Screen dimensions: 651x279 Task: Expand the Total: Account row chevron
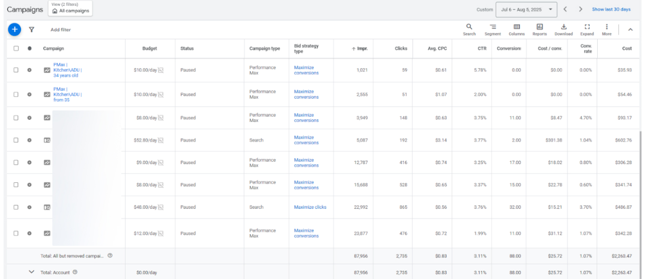[32, 272]
